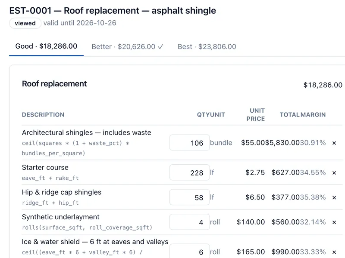Click the UNIT PRICE column header
The height and width of the screenshot is (258, 345).
(x=256, y=114)
